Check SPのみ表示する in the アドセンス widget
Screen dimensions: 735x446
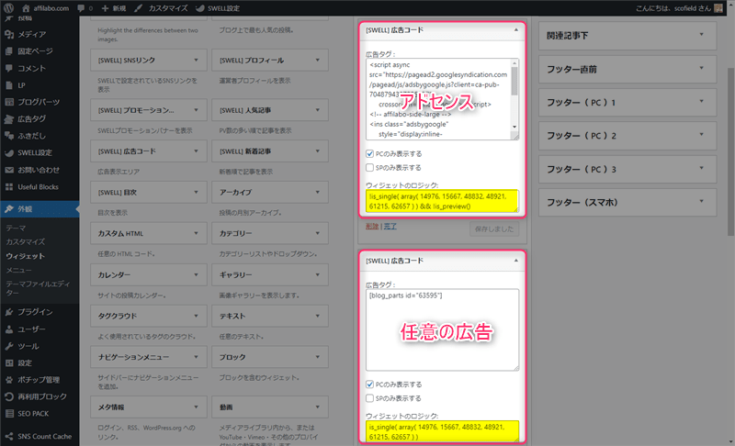click(x=370, y=168)
